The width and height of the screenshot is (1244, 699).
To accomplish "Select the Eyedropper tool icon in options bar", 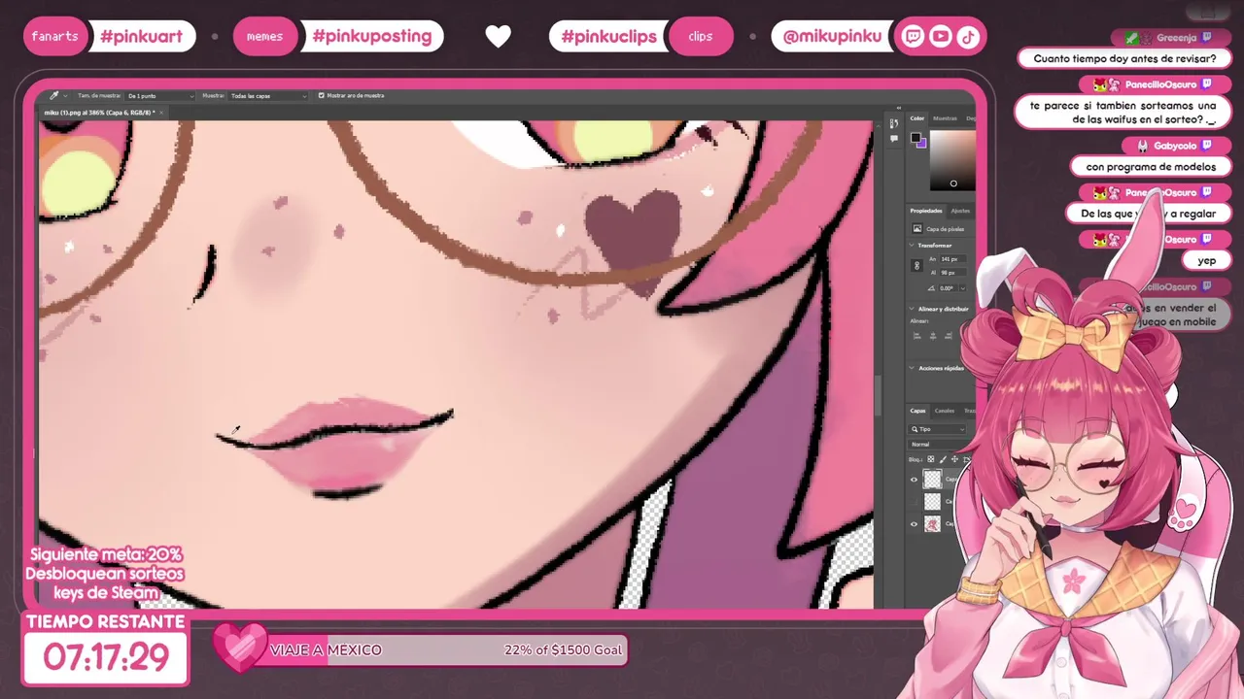I will 54,96.
